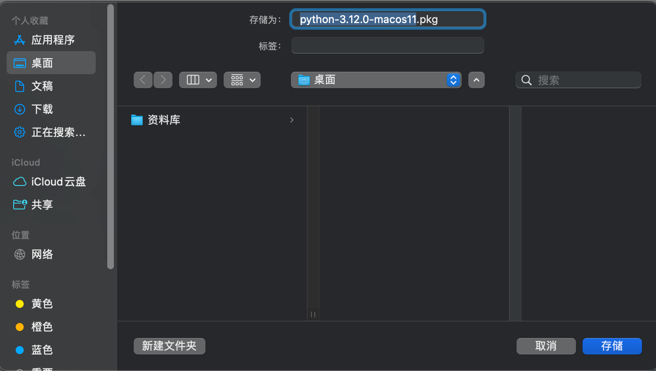Click the 新建文件夹 button
The width and height of the screenshot is (656, 371).
[x=169, y=346]
